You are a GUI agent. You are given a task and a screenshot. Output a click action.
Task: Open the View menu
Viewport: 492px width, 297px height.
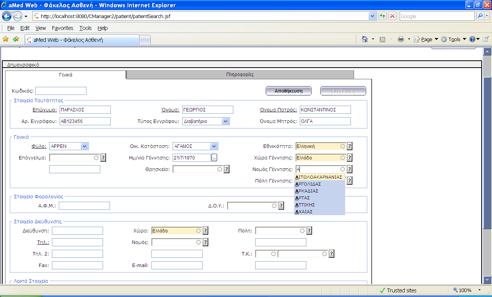point(41,28)
